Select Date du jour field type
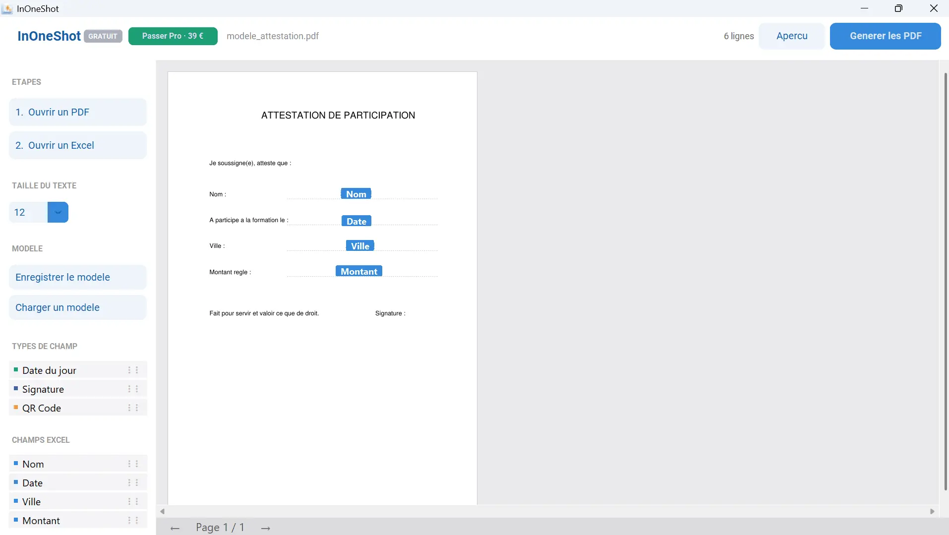This screenshot has height=535, width=949. coord(78,370)
